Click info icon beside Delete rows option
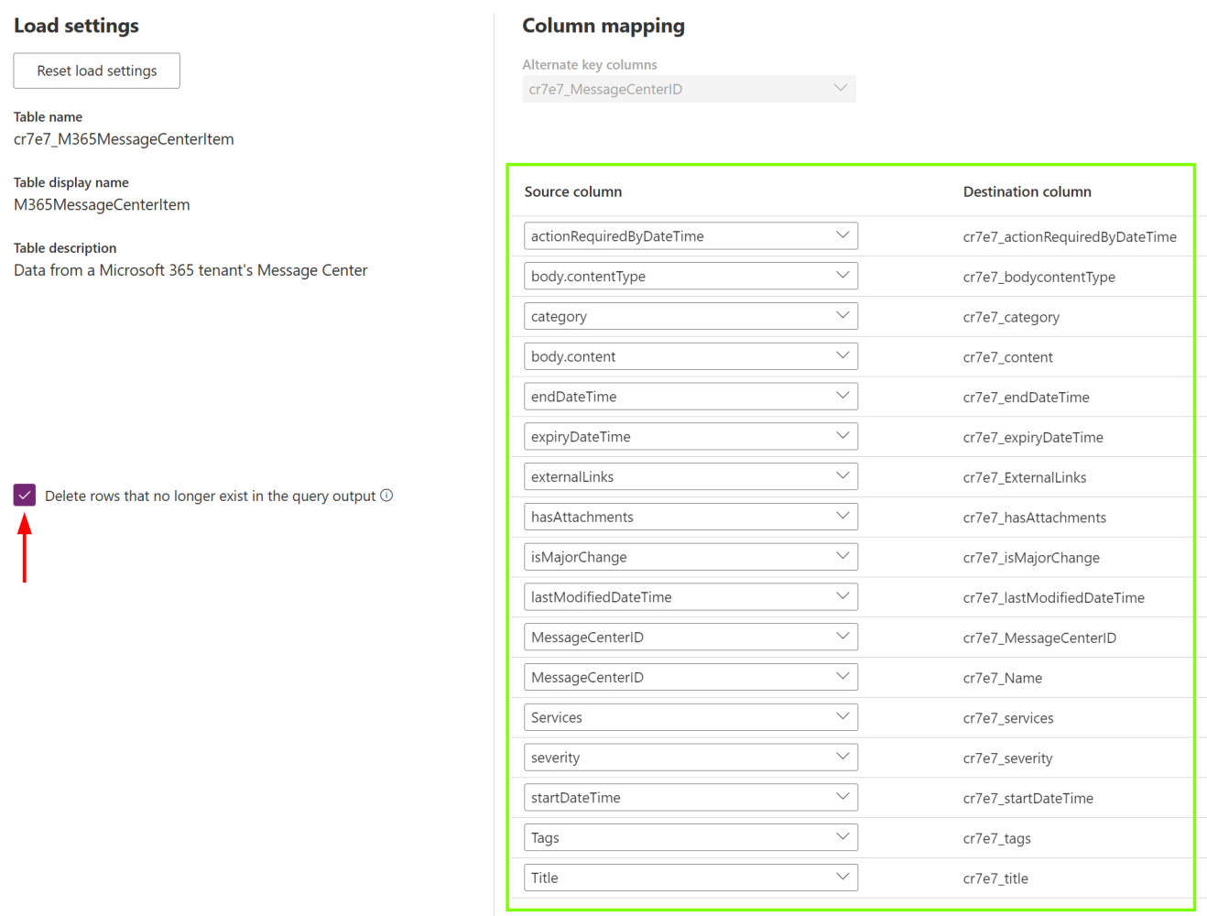This screenshot has height=916, width=1207. [x=386, y=496]
